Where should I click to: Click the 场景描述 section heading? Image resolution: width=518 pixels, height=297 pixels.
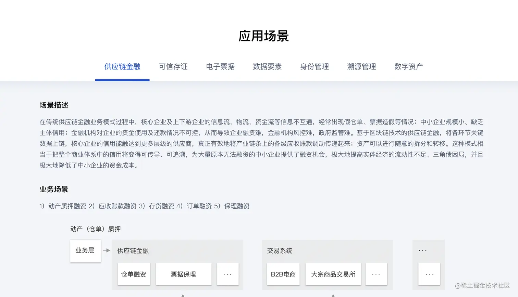[x=54, y=105]
